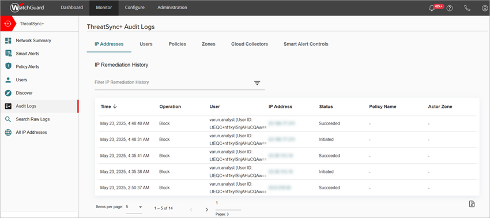The height and width of the screenshot is (218, 490).
Task: Switch to the Policies tab
Action: coord(177,44)
